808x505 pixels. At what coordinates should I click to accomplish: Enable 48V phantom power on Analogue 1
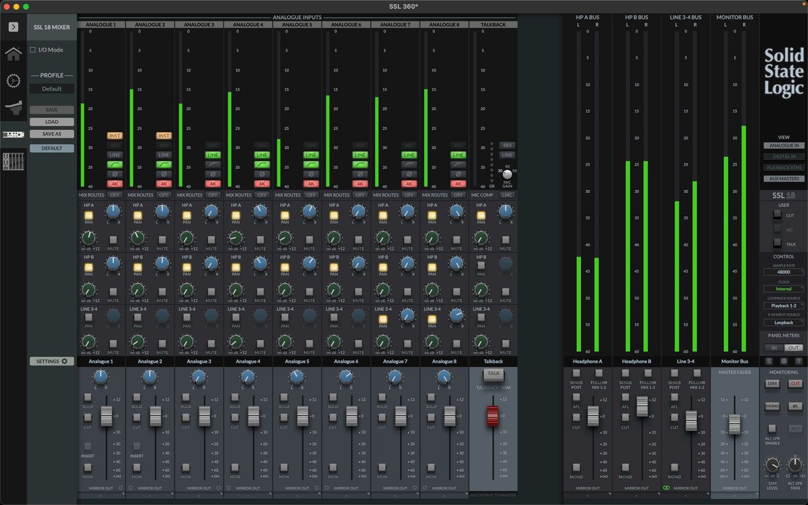click(114, 145)
